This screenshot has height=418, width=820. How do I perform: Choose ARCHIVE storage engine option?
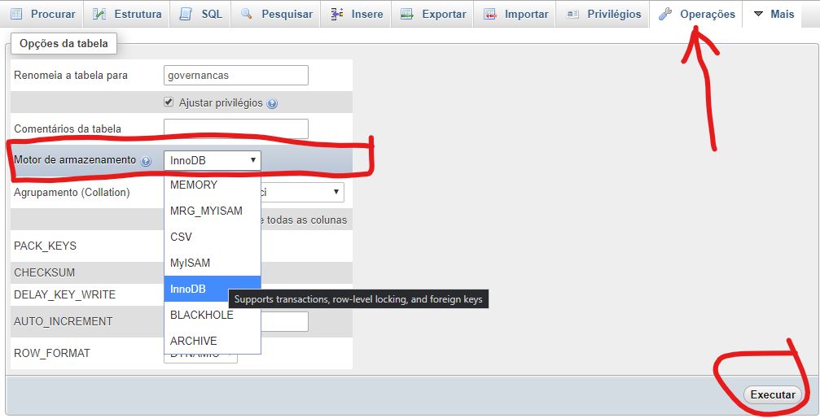tap(213, 341)
